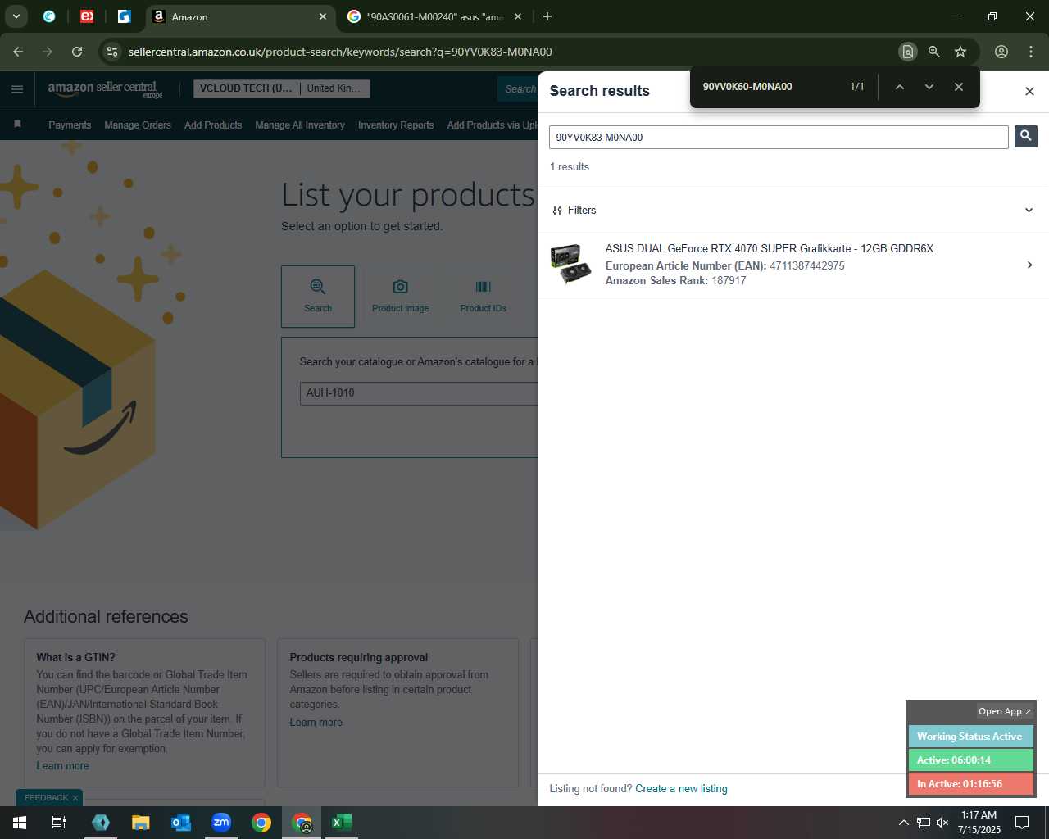Image resolution: width=1049 pixels, height=839 pixels.
Task: Open Zoom from taskbar
Action: (221, 823)
